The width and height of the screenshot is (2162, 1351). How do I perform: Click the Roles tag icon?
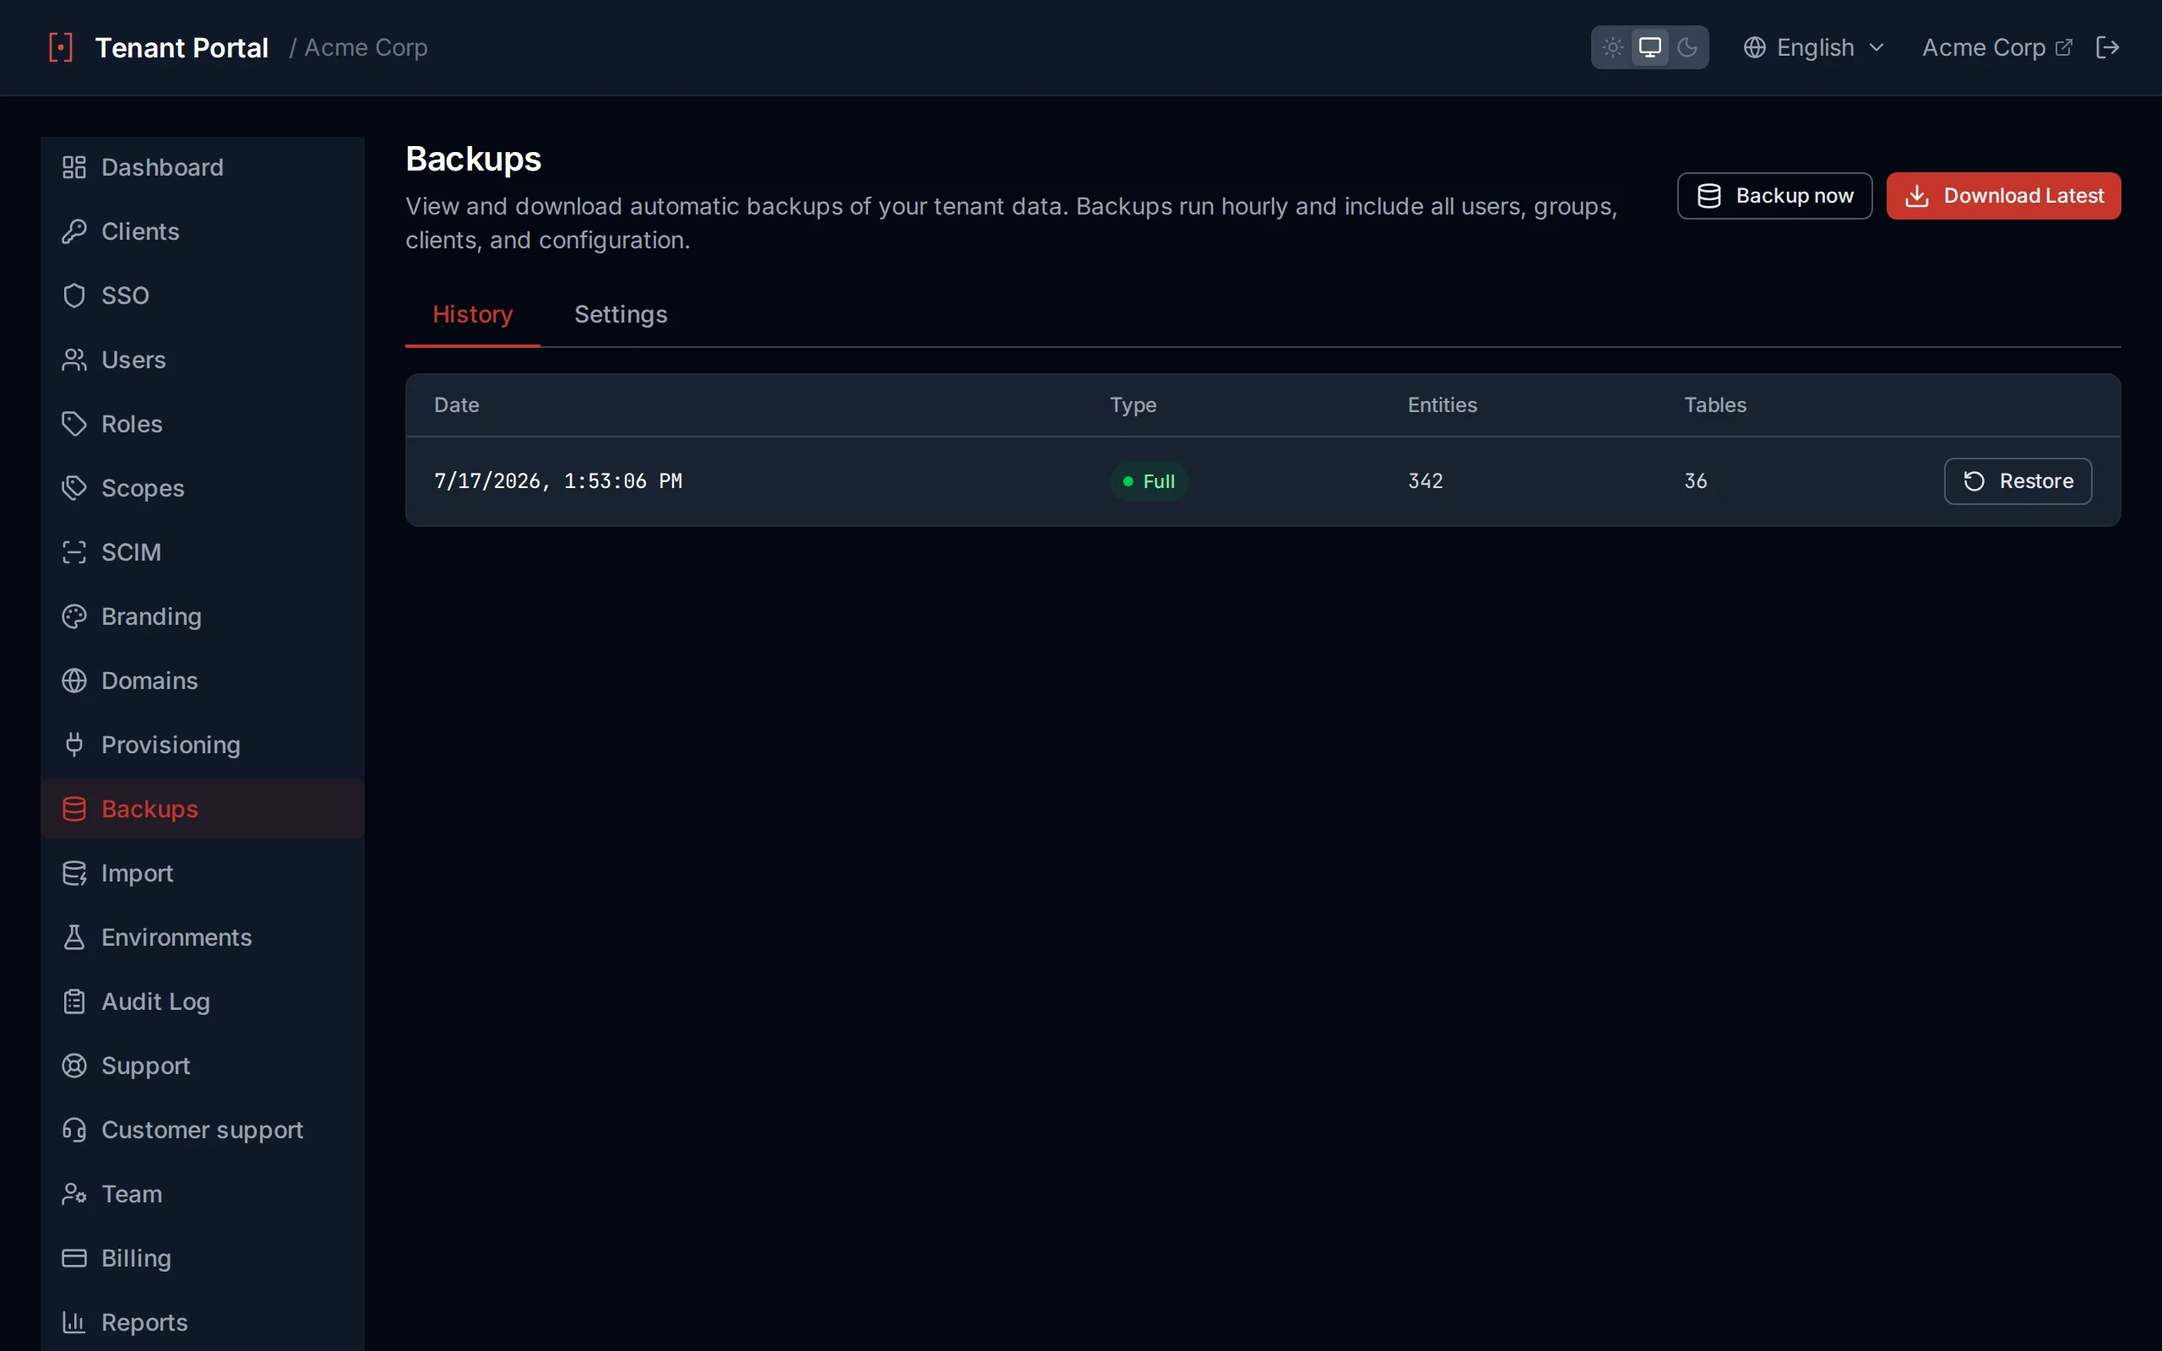[74, 424]
